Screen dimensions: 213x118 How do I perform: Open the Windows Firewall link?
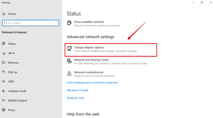coord(78,90)
